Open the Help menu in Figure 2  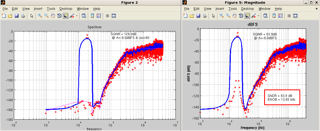[97, 9]
